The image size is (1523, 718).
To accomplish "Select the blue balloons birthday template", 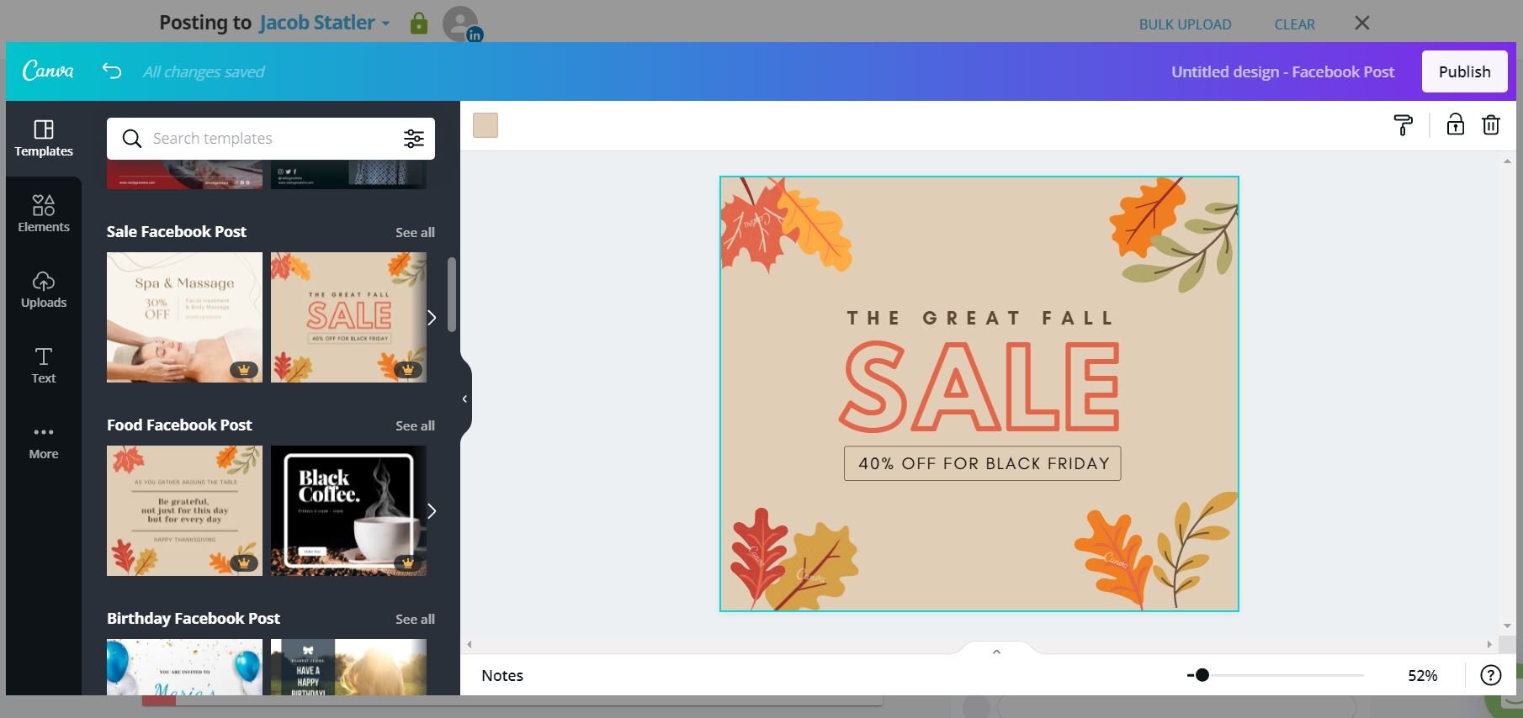I will 184,667.
